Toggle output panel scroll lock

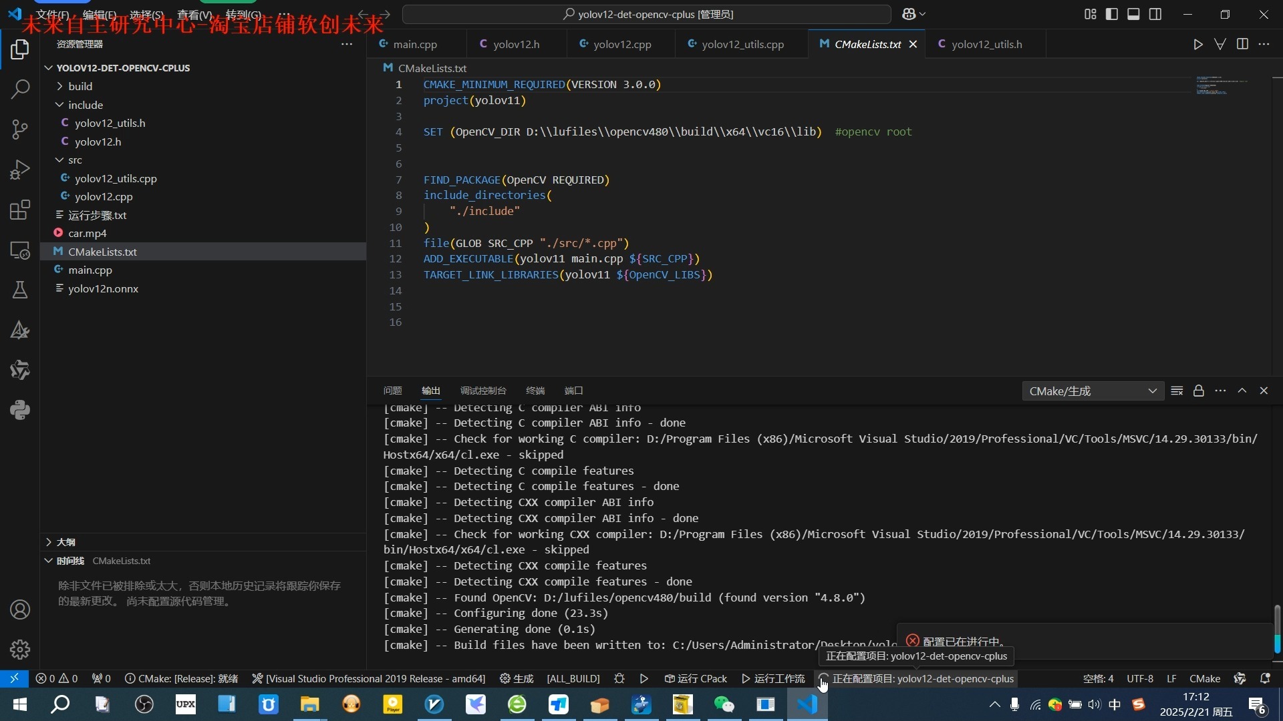(1199, 391)
